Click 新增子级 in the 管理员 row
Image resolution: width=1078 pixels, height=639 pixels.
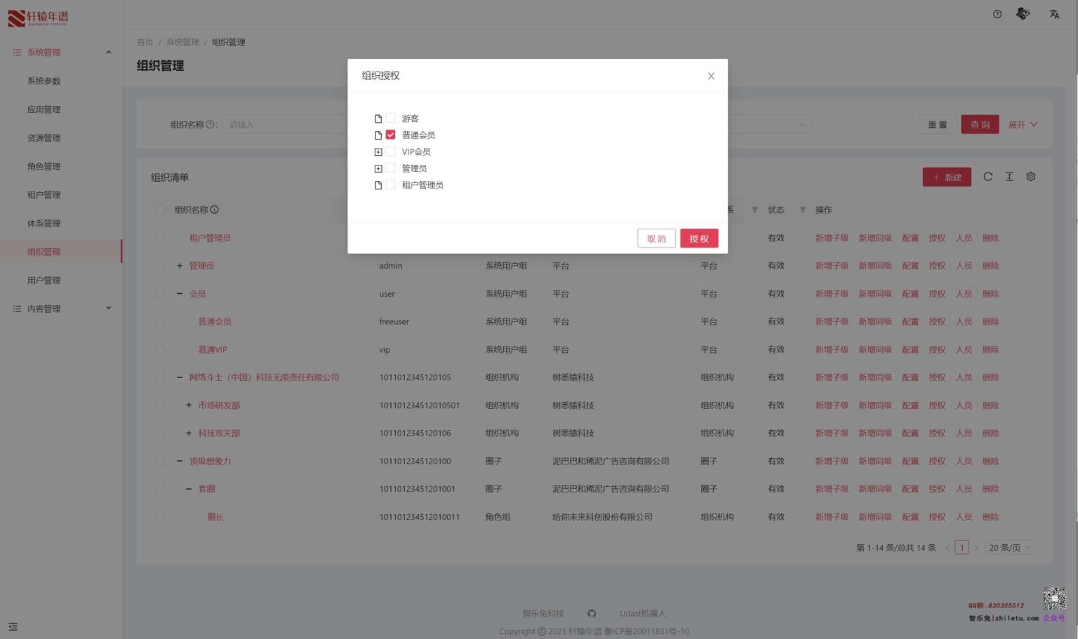click(832, 266)
